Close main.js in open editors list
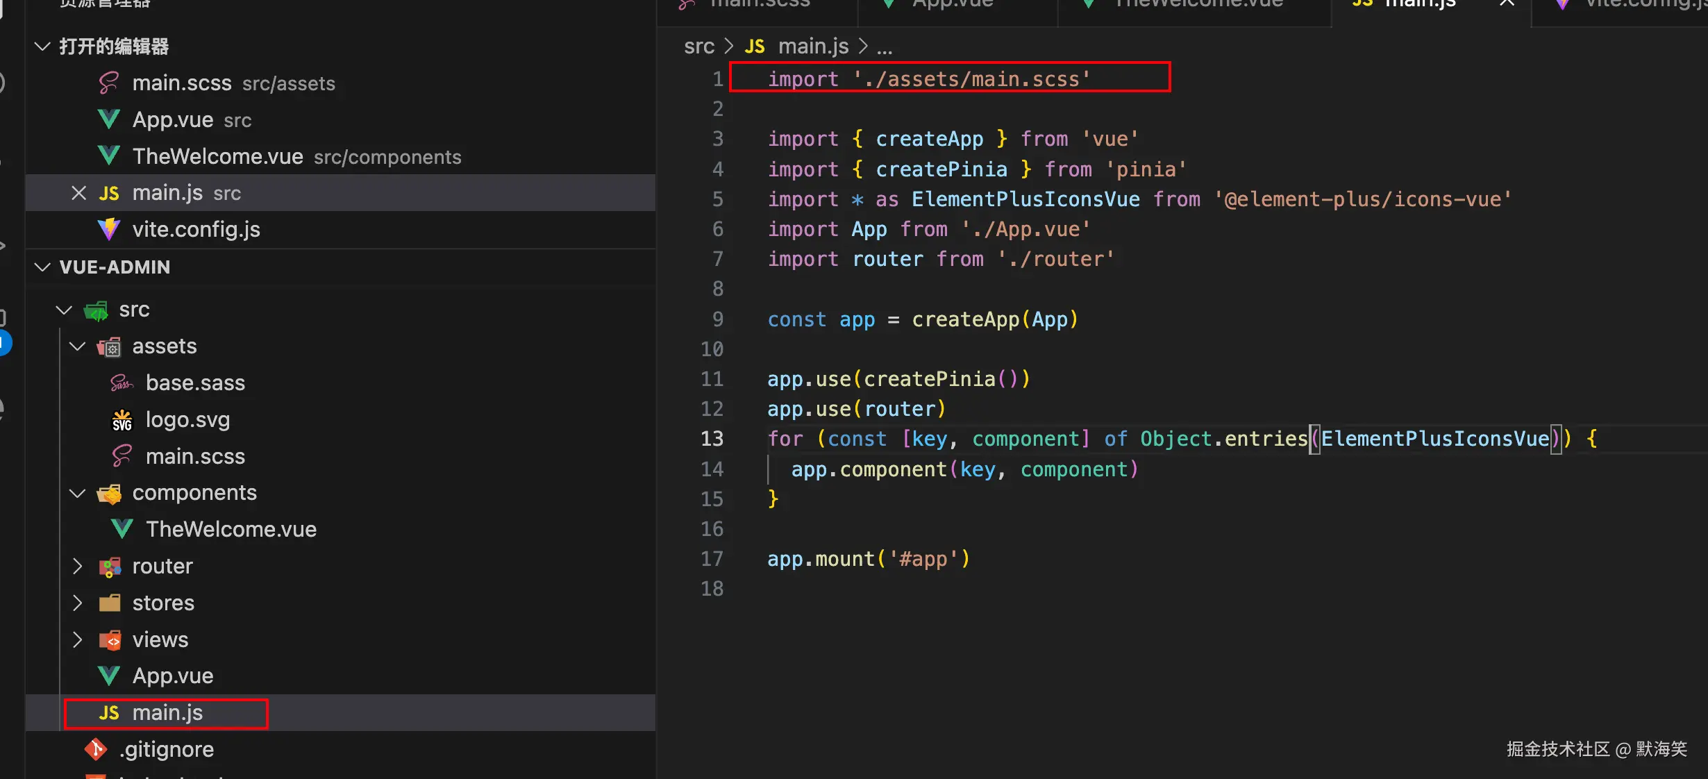Screen dimensions: 1708x779 point(78,193)
